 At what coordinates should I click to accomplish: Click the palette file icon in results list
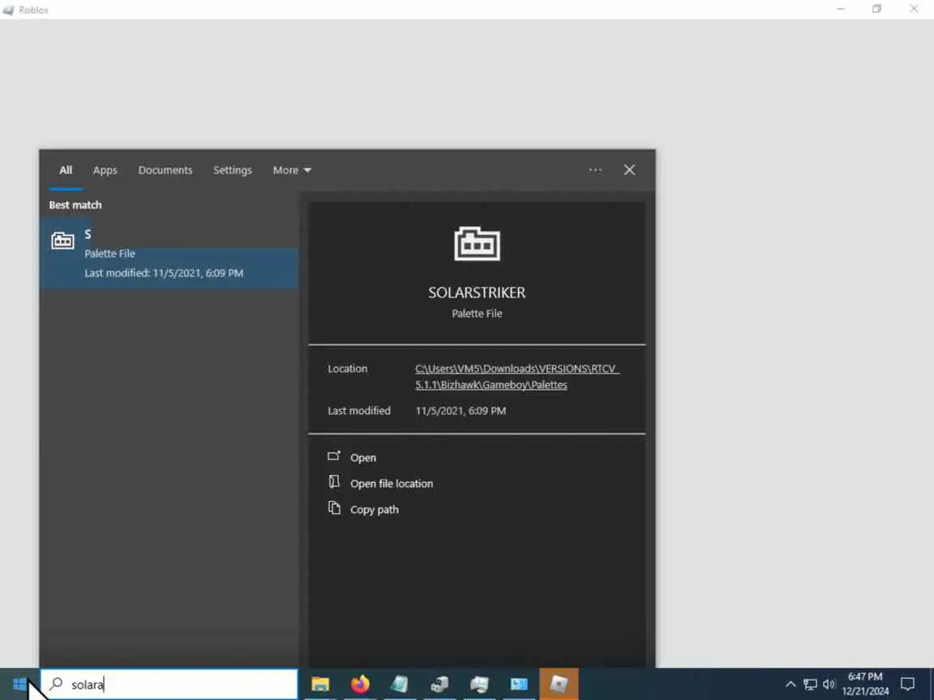[x=62, y=241]
